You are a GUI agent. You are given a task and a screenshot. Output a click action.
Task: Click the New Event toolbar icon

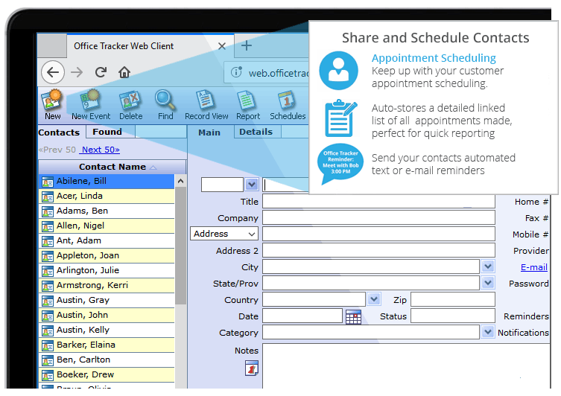pos(91,105)
